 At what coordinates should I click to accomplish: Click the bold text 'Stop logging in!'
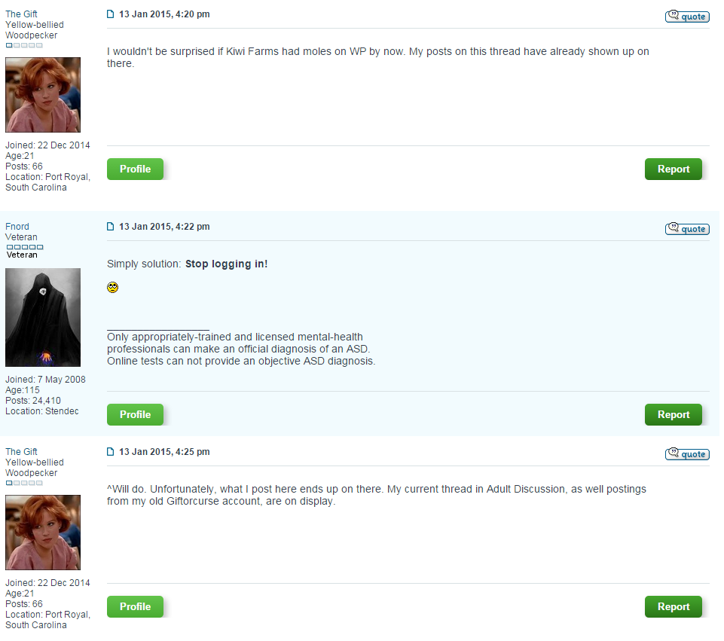click(x=226, y=264)
